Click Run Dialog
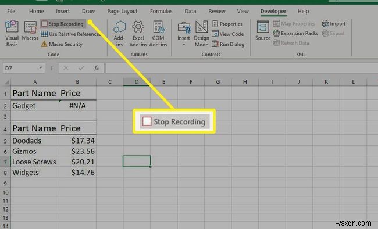The height and width of the screenshot is (229, 378). [x=228, y=44]
